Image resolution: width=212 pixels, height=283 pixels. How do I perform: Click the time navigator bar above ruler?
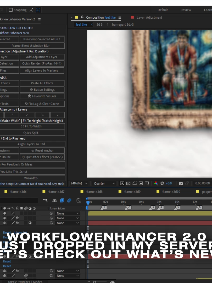point(150,198)
